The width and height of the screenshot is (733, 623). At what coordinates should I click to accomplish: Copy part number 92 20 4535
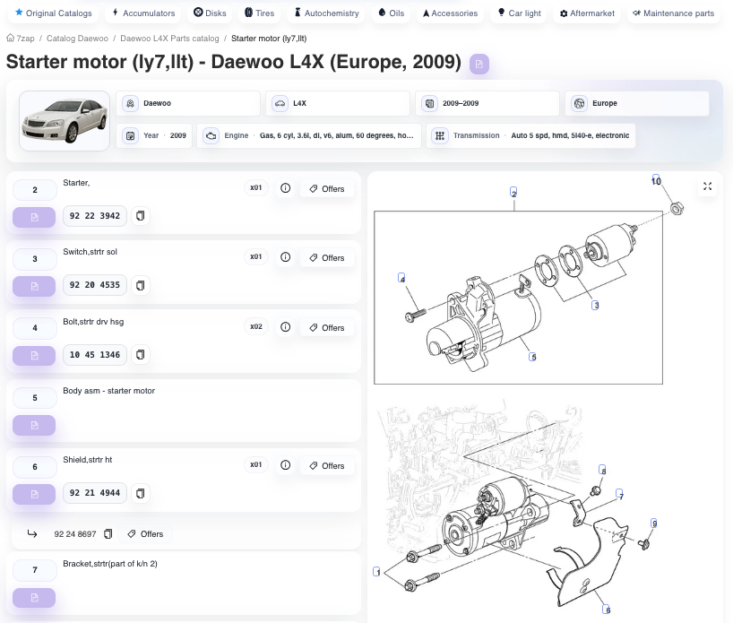pos(141,285)
